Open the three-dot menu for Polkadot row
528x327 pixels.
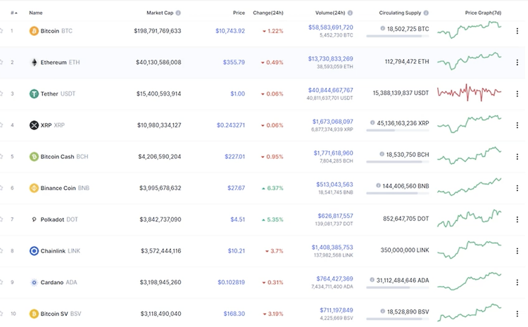pyautogui.click(x=517, y=219)
